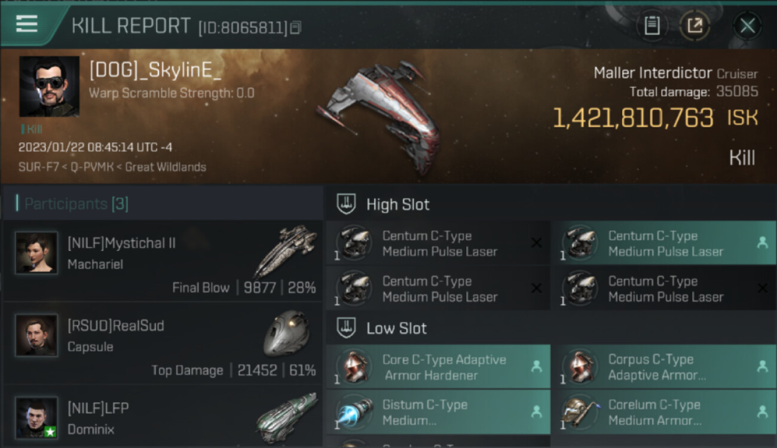This screenshot has height=448, width=777.
Task: Click the victim pilot portrait thumbnail
Action: click(49, 87)
